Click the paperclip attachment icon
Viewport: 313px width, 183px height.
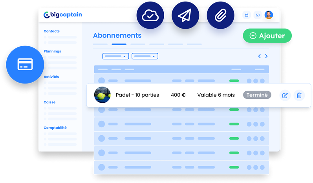click(x=220, y=15)
